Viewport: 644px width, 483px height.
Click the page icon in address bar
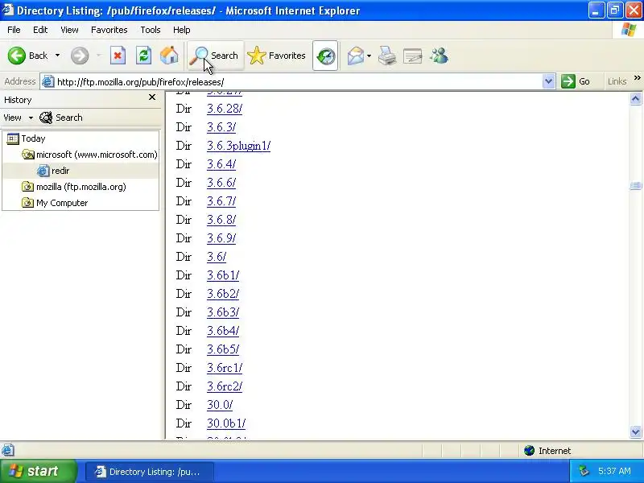(48, 82)
